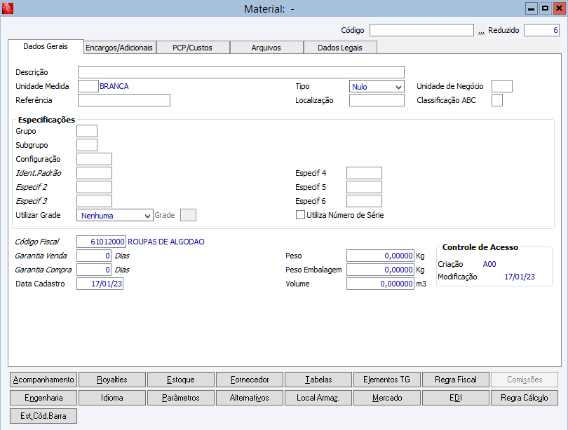Click the Engenharia button
568x430 pixels.
pos(43,398)
